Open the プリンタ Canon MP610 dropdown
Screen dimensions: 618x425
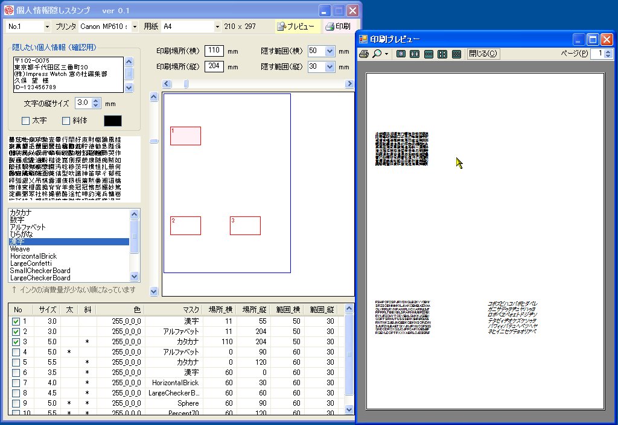[x=135, y=27]
